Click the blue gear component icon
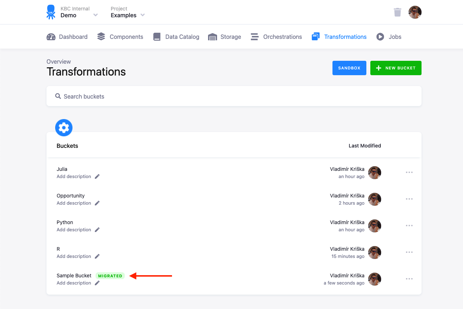The image size is (463, 309). pyautogui.click(x=64, y=128)
